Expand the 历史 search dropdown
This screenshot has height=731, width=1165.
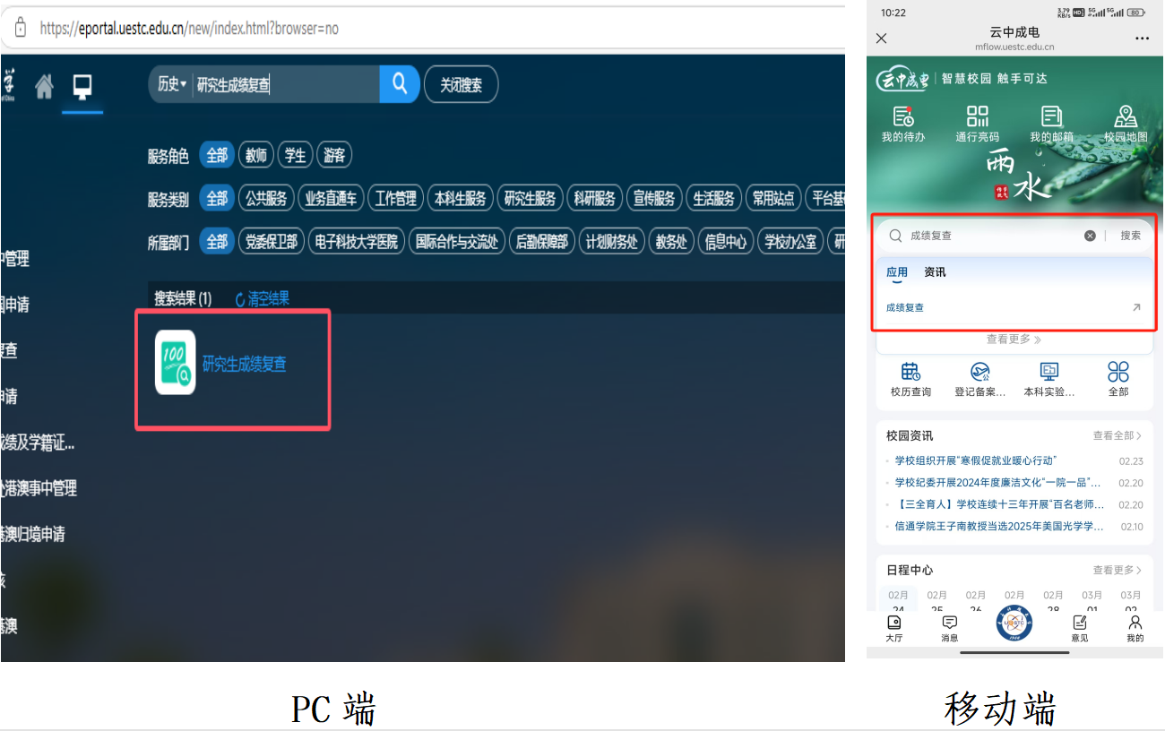[x=171, y=84]
